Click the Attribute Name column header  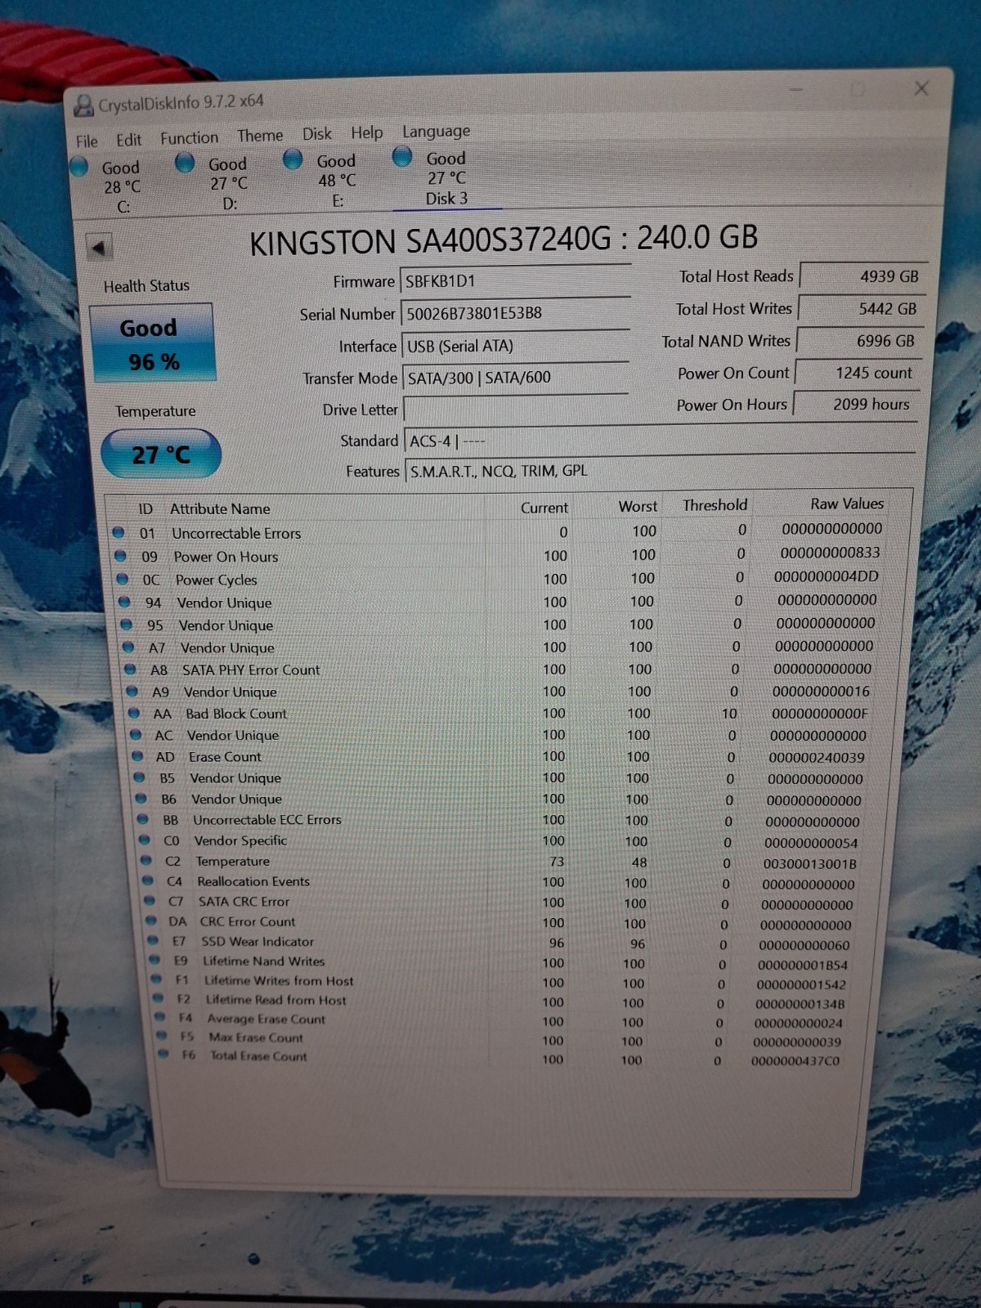coord(220,508)
